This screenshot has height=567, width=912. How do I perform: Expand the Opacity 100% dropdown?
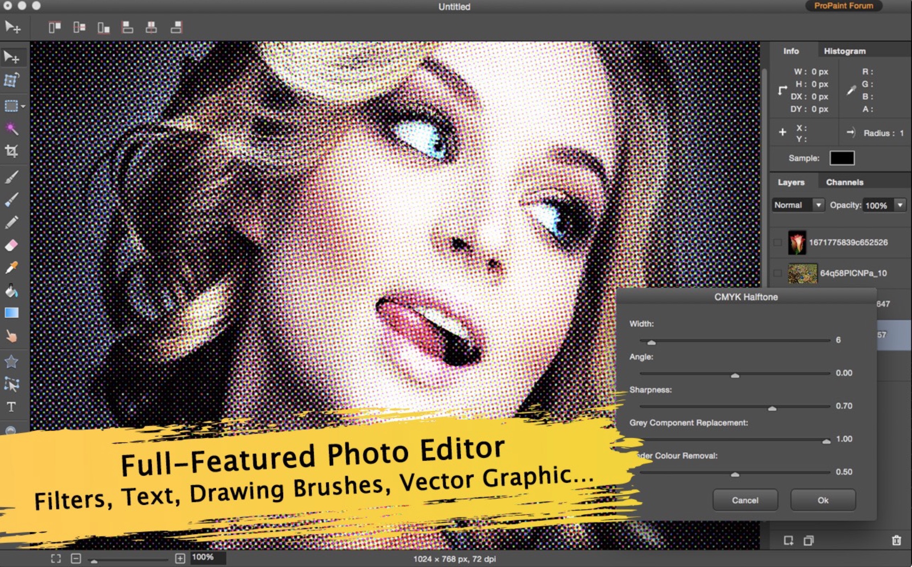(900, 205)
